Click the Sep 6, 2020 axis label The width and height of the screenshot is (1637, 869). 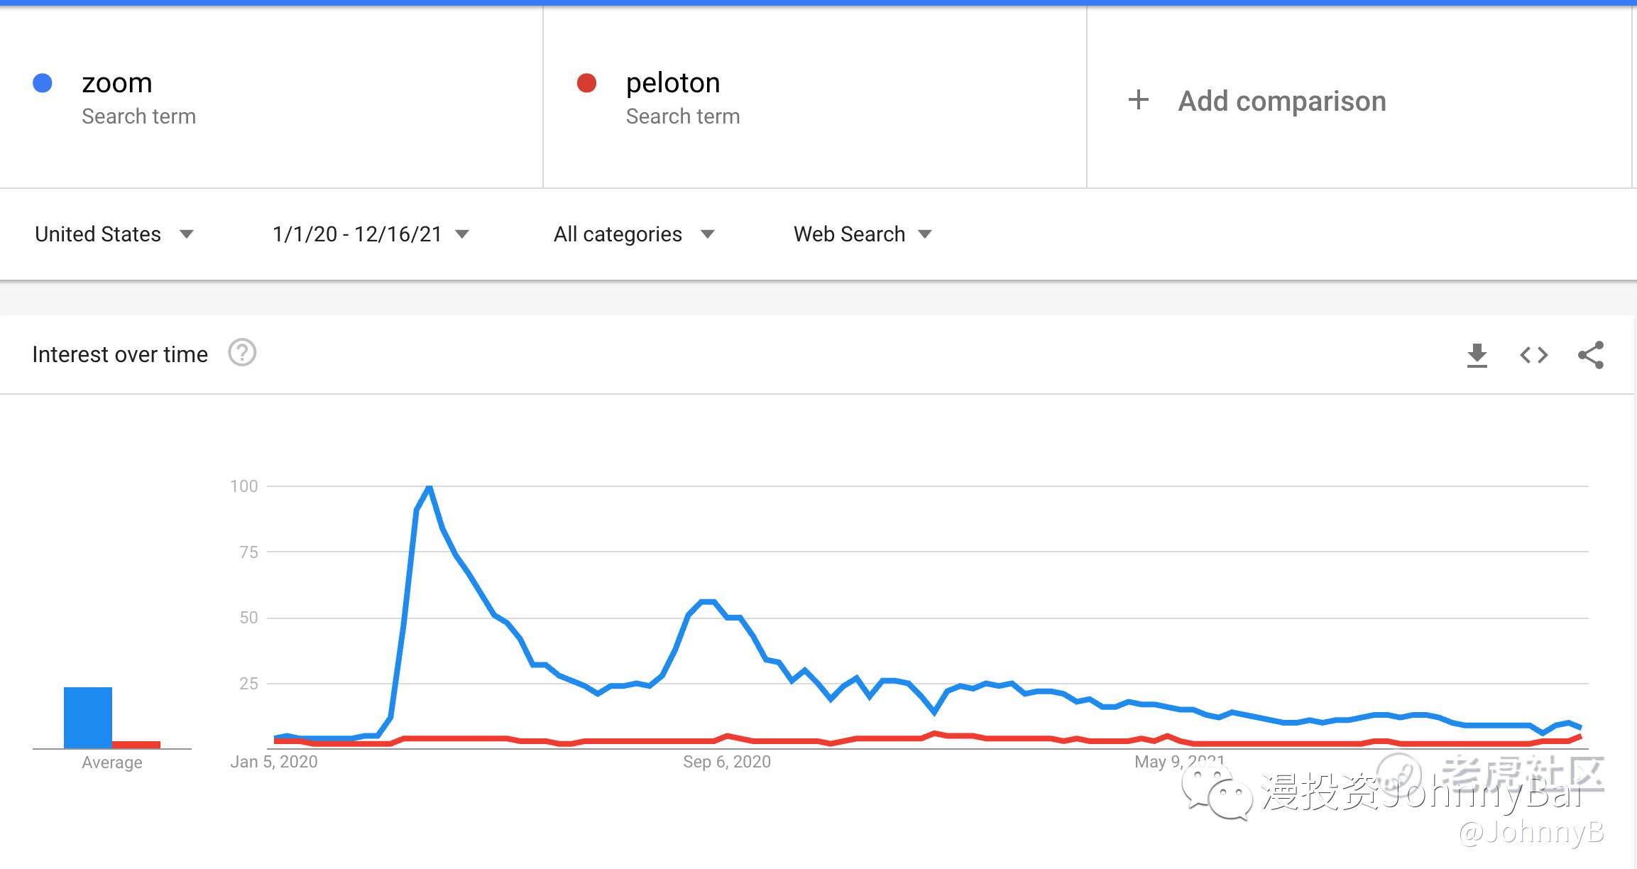tap(726, 762)
